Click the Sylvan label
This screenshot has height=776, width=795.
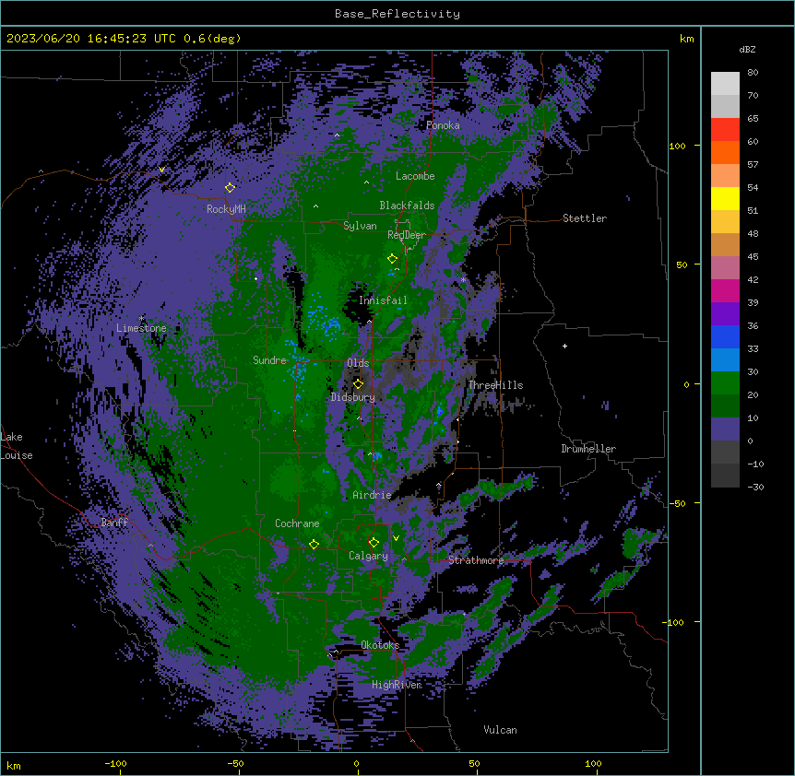pyautogui.click(x=360, y=226)
